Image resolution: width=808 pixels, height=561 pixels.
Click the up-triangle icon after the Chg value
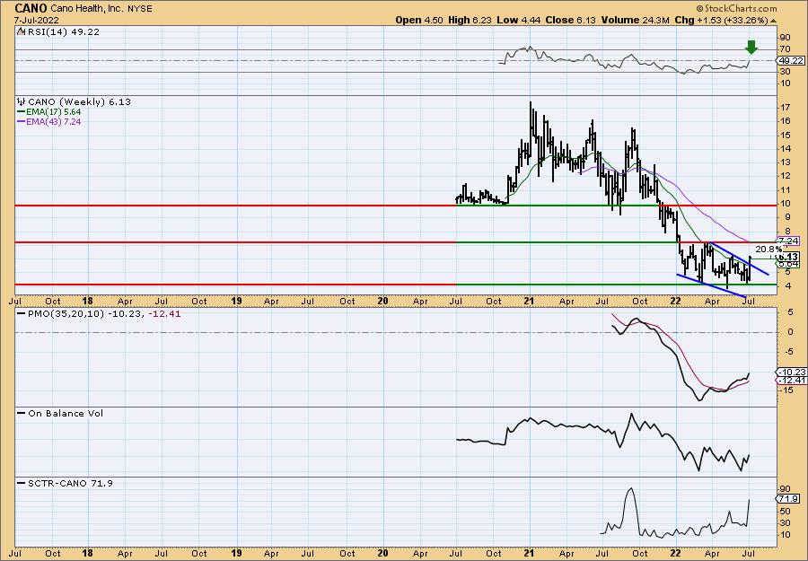pyautogui.click(x=773, y=21)
